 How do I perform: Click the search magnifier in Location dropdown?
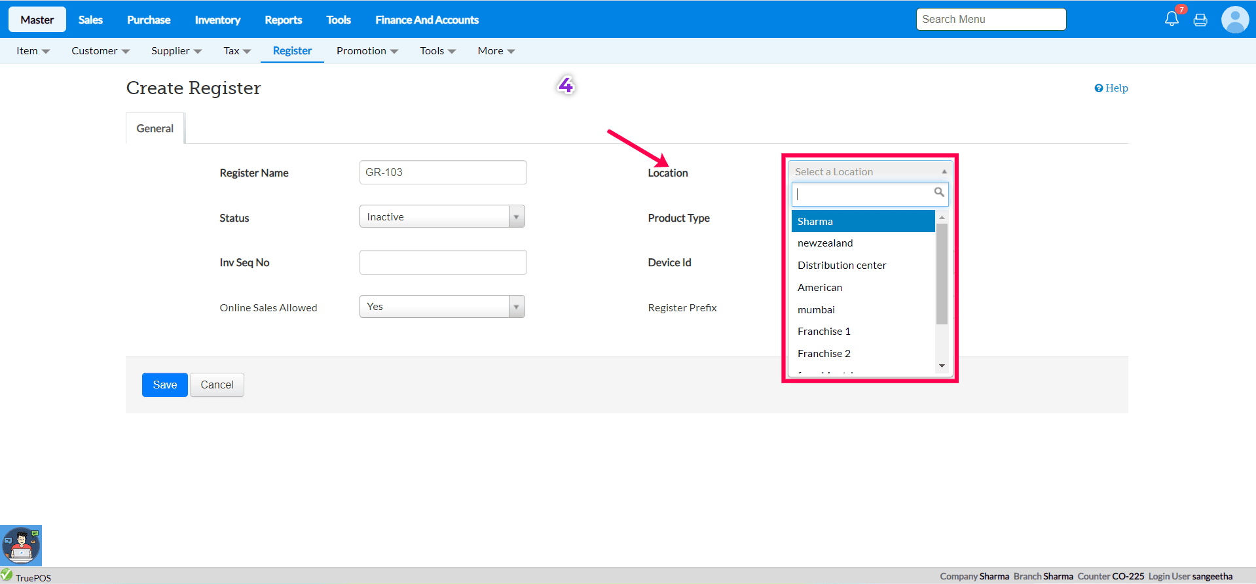pos(939,192)
